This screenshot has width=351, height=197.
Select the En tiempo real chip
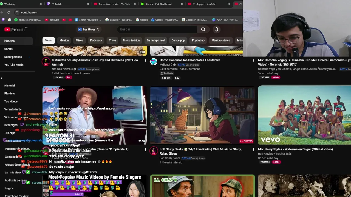click(x=155, y=40)
